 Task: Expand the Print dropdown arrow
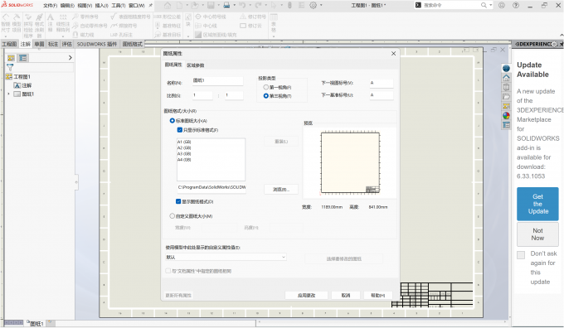point(234,6)
